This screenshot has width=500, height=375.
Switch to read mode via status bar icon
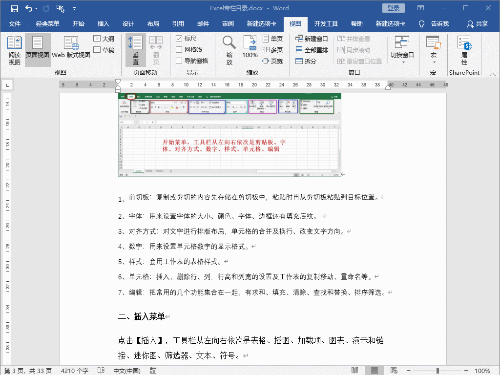tap(354, 370)
